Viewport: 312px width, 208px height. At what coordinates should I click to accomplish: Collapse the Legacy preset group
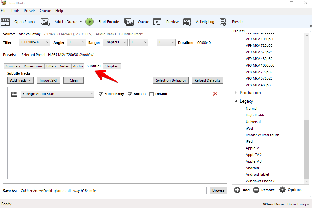(x=236, y=101)
